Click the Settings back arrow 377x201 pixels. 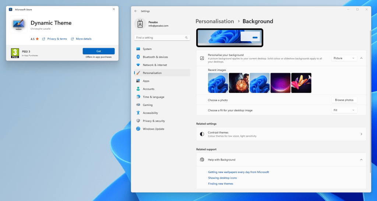[x=135, y=11]
